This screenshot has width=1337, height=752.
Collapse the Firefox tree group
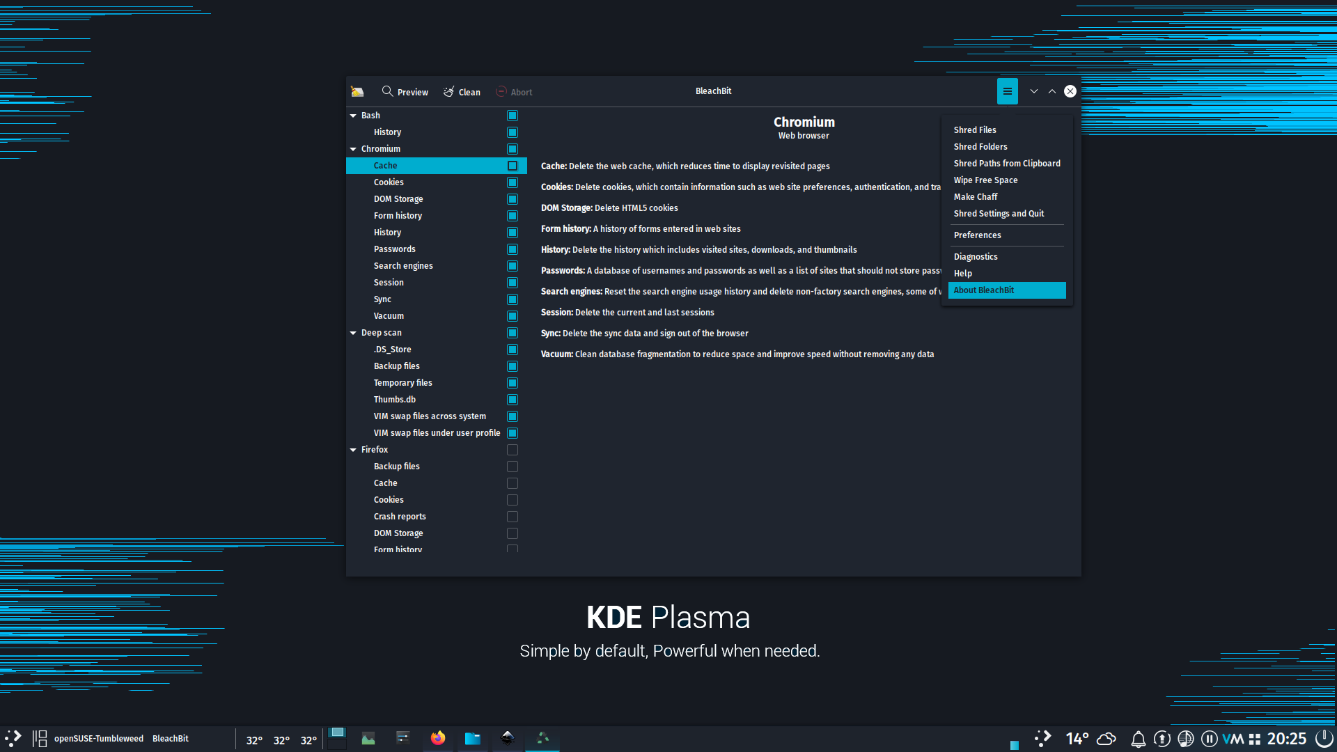point(353,450)
